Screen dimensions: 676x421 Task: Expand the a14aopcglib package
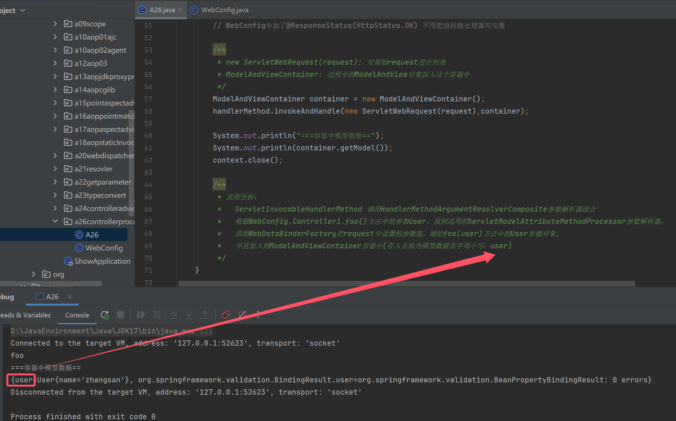click(x=55, y=90)
